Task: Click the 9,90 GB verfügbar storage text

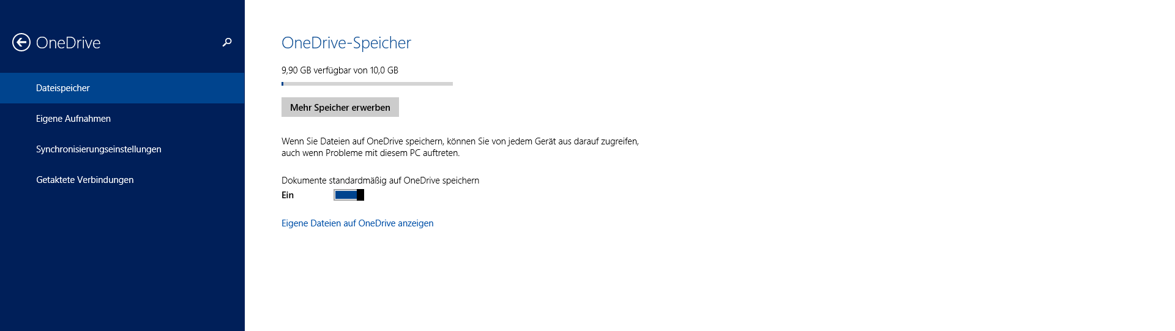Action: click(x=340, y=70)
